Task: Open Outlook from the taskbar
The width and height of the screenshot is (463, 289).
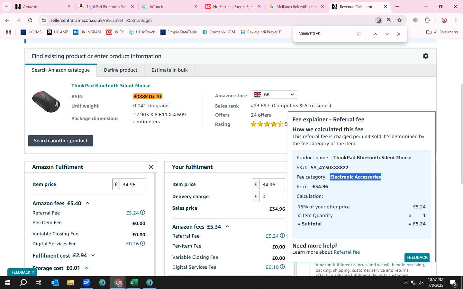Action: [55, 283]
